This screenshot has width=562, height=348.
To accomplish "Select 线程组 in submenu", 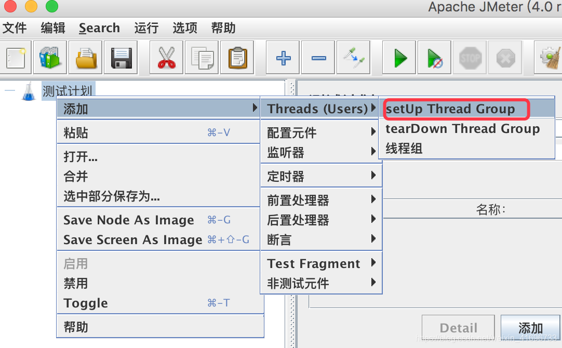I will click(467, 148).
